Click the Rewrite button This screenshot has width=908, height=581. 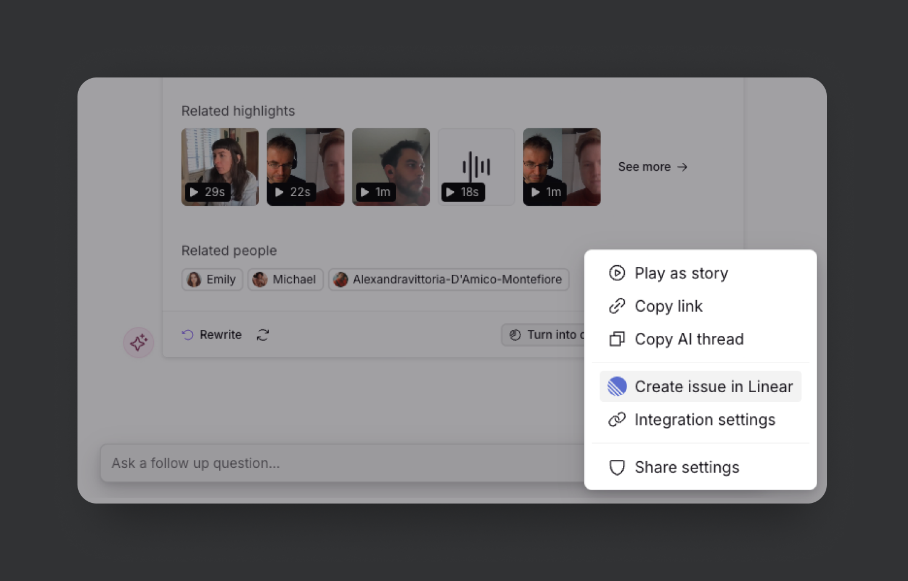click(212, 335)
